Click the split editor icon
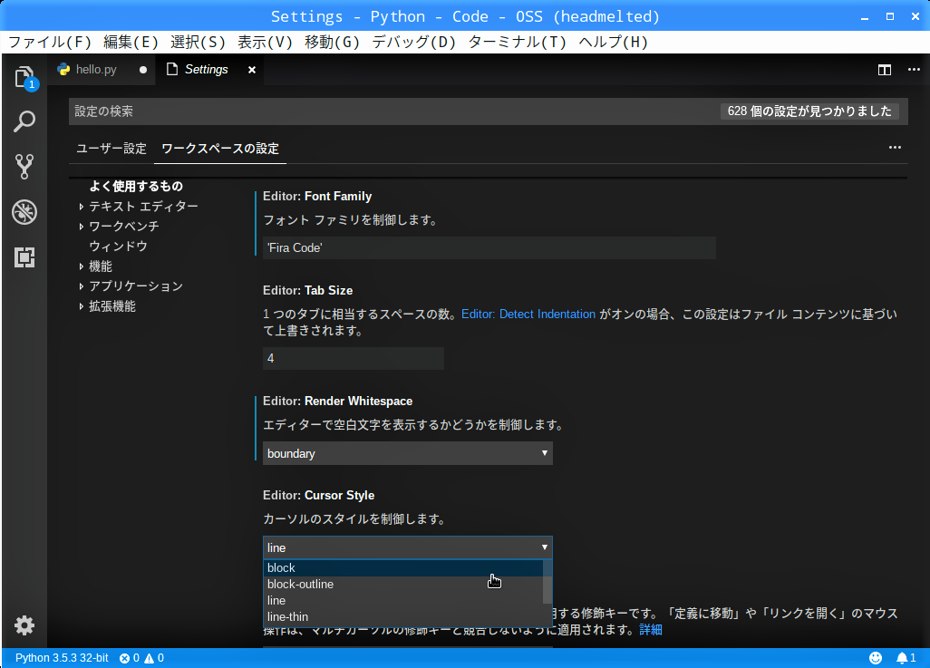The width and height of the screenshot is (930, 668). (885, 70)
